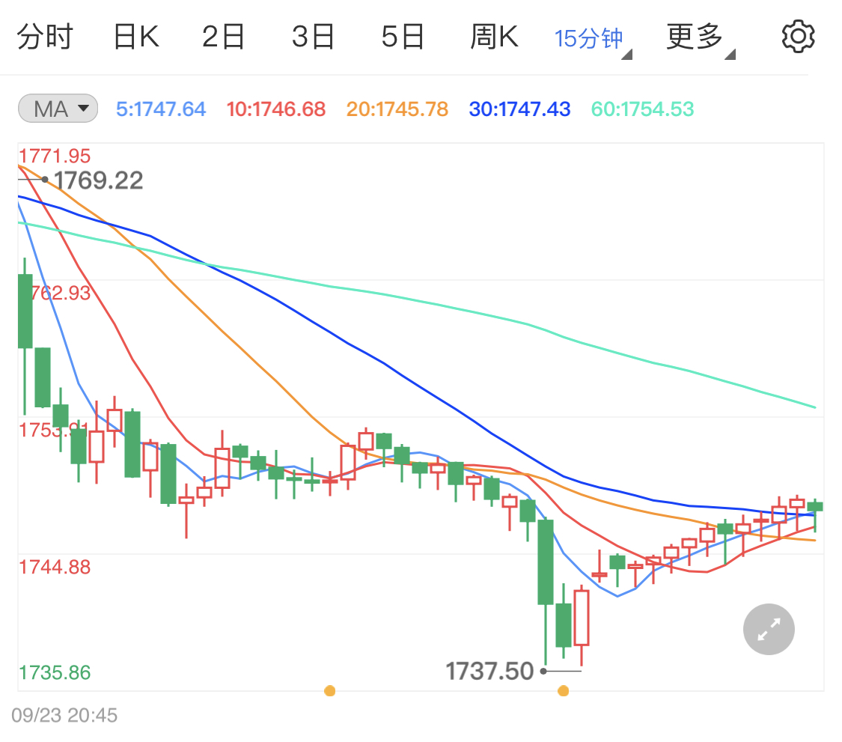This screenshot has width=842, height=742.
Task: Click the left orange marker dot below chart
Action: pos(329,690)
